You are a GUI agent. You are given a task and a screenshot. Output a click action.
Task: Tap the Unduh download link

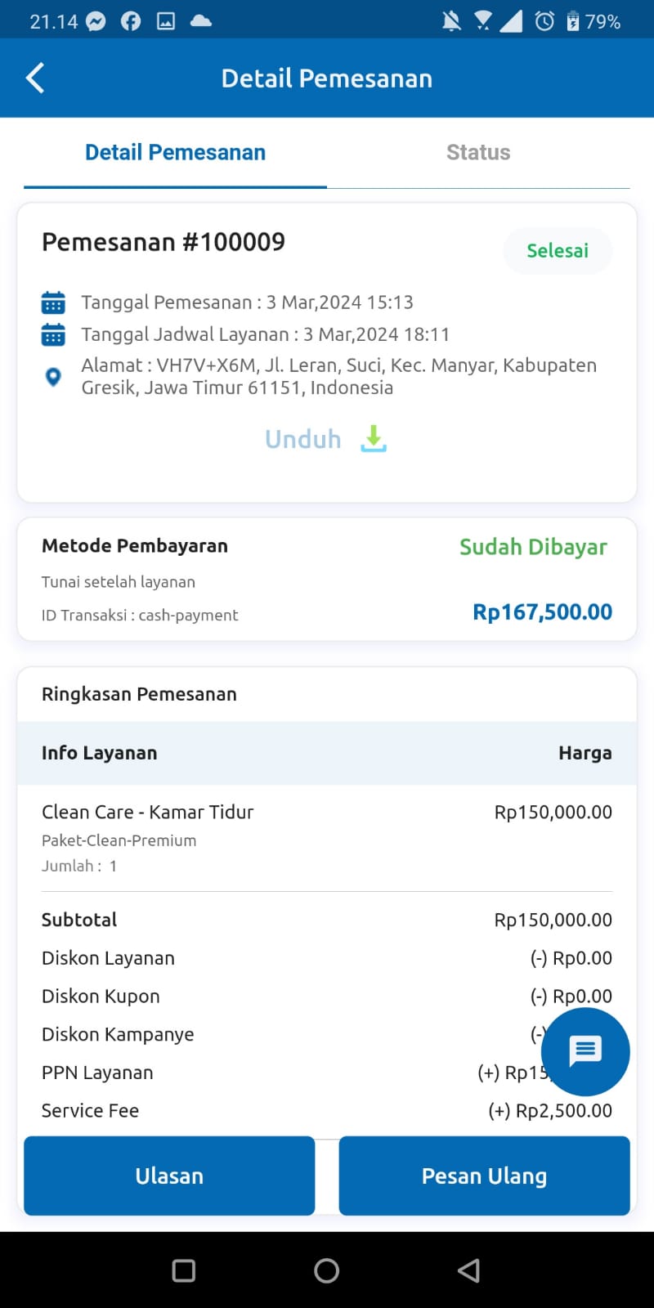pyautogui.click(x=302, y=439)
